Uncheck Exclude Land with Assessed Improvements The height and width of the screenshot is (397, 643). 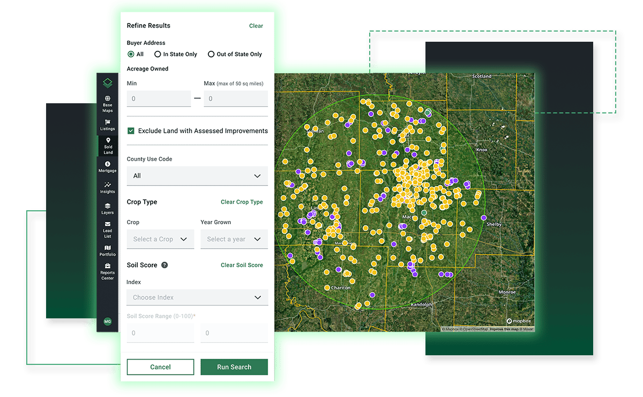[x=131, y=131]
